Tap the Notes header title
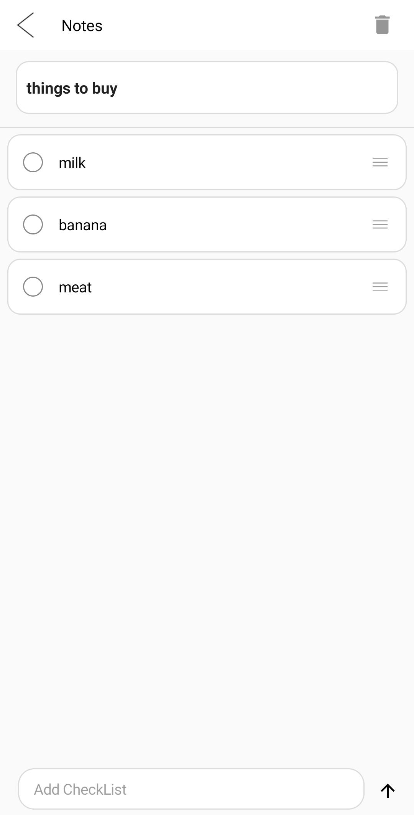Viewport: 414px width, 815px height. 82,26
